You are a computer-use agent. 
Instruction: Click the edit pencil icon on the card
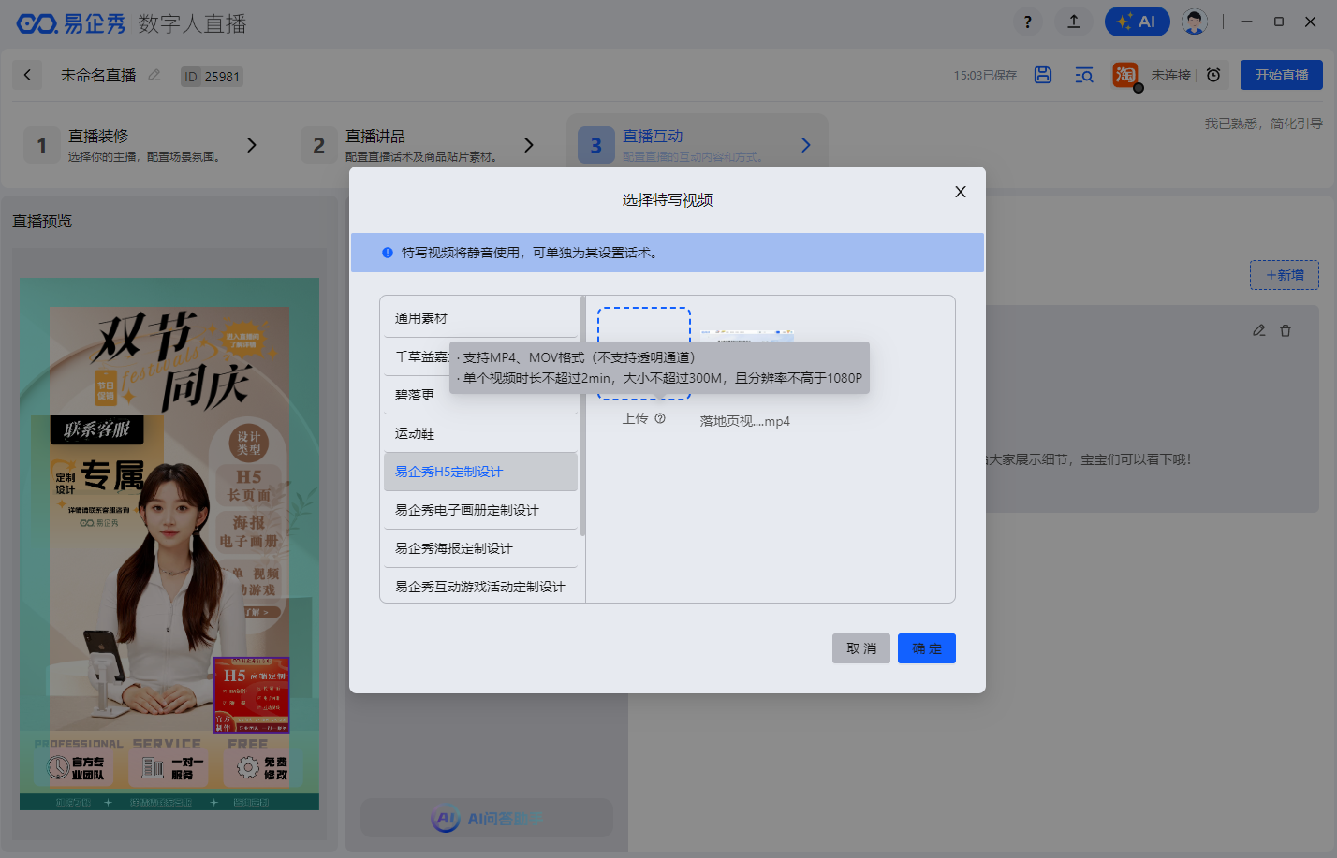(x=1259, y=330)
